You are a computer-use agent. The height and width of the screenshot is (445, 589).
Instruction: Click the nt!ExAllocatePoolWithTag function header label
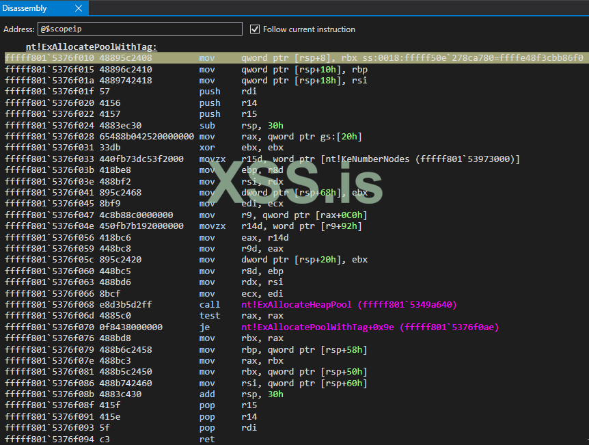[x=92, y=46]
